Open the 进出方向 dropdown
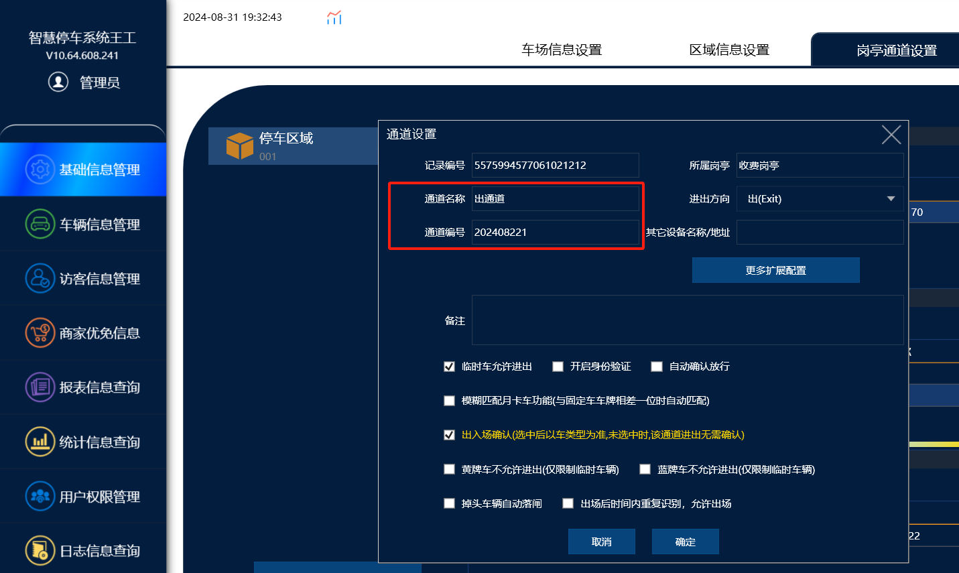The image size is (959, 573). [820, 199]
